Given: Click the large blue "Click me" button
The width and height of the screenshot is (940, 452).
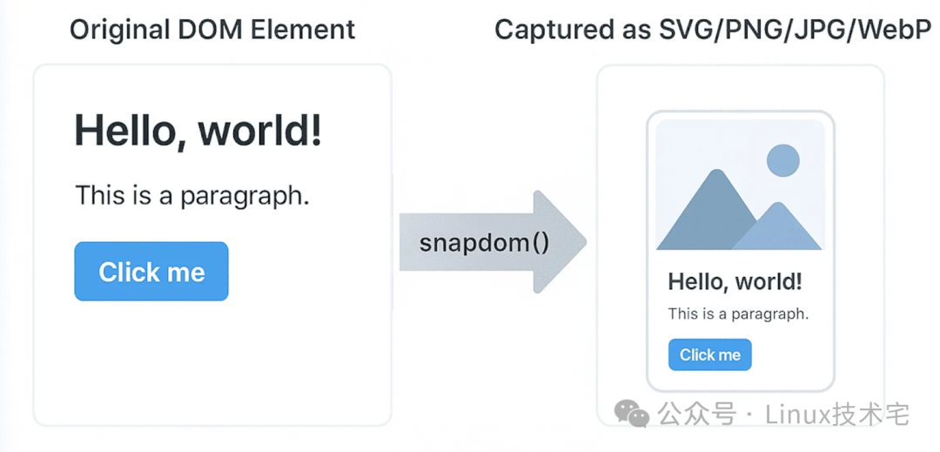Looking at the screenshot, I should point(151,272).
